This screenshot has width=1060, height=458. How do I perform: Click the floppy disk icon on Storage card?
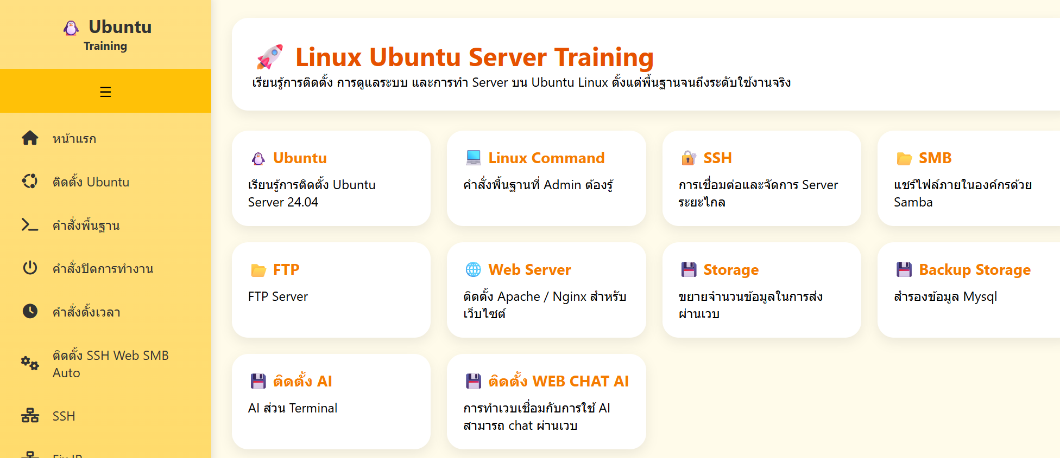[689, 270]
